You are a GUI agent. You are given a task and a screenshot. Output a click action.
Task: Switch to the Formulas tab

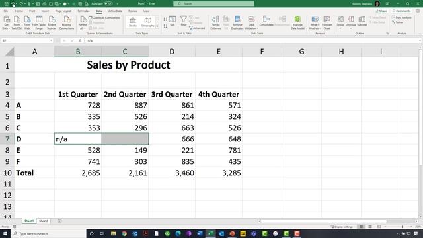point(83,11)
